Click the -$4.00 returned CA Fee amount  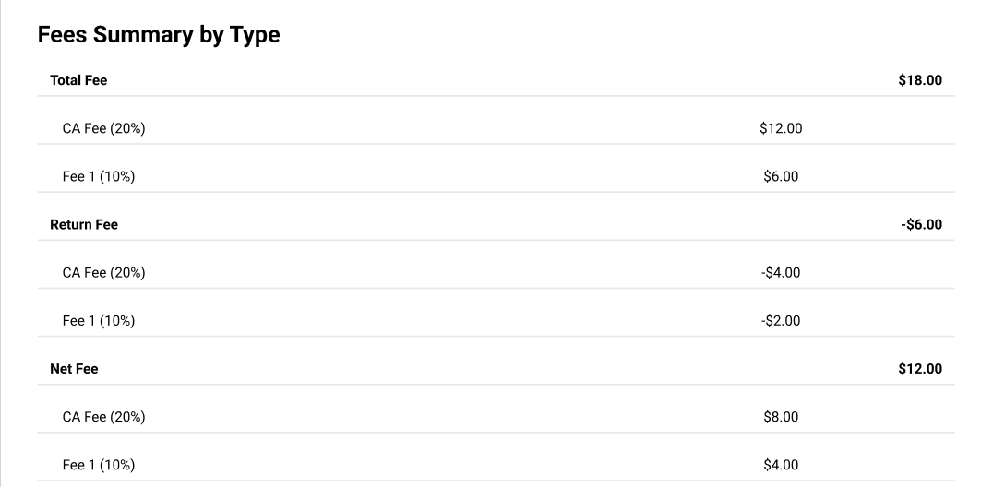(x=781, y=273)
